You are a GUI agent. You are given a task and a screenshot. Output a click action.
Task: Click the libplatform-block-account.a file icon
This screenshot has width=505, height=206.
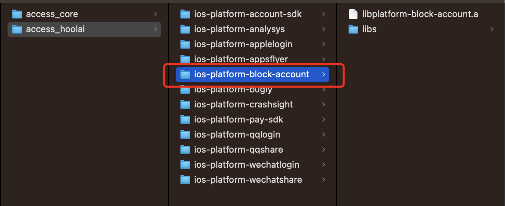pos(353,14)
